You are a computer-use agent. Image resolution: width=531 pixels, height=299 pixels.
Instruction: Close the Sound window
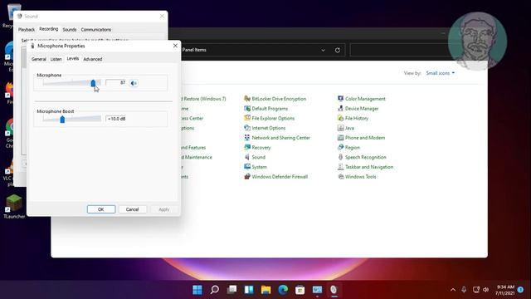tap(162, 16)
